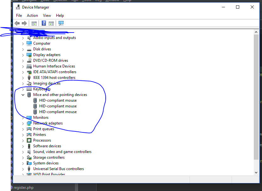Expand the Sound, video and game controllers node
This screenshot has width=262, height=191.
(x=23, y=152)
